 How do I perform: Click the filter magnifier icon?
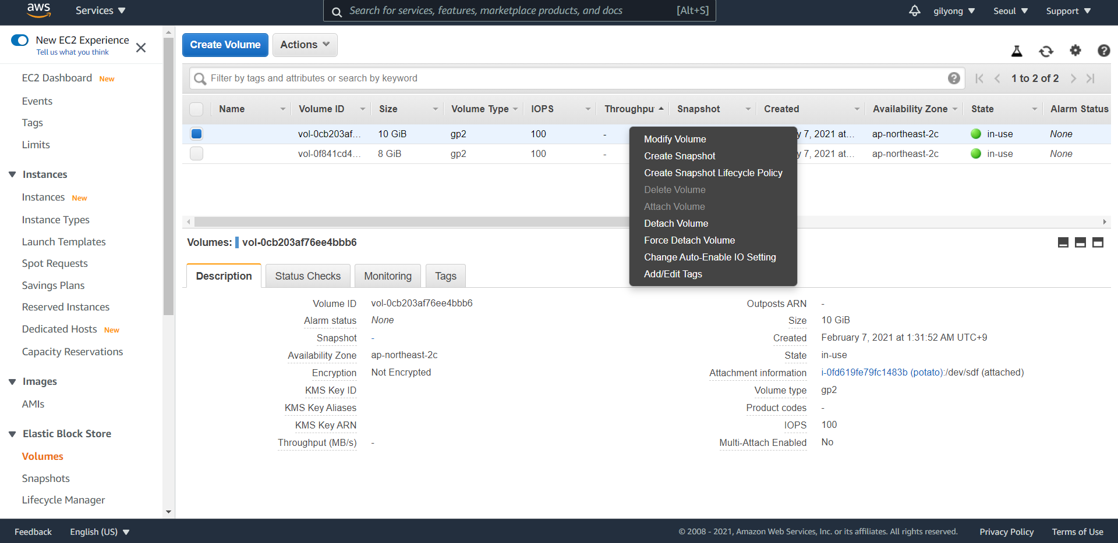click(x=200, y=78)
